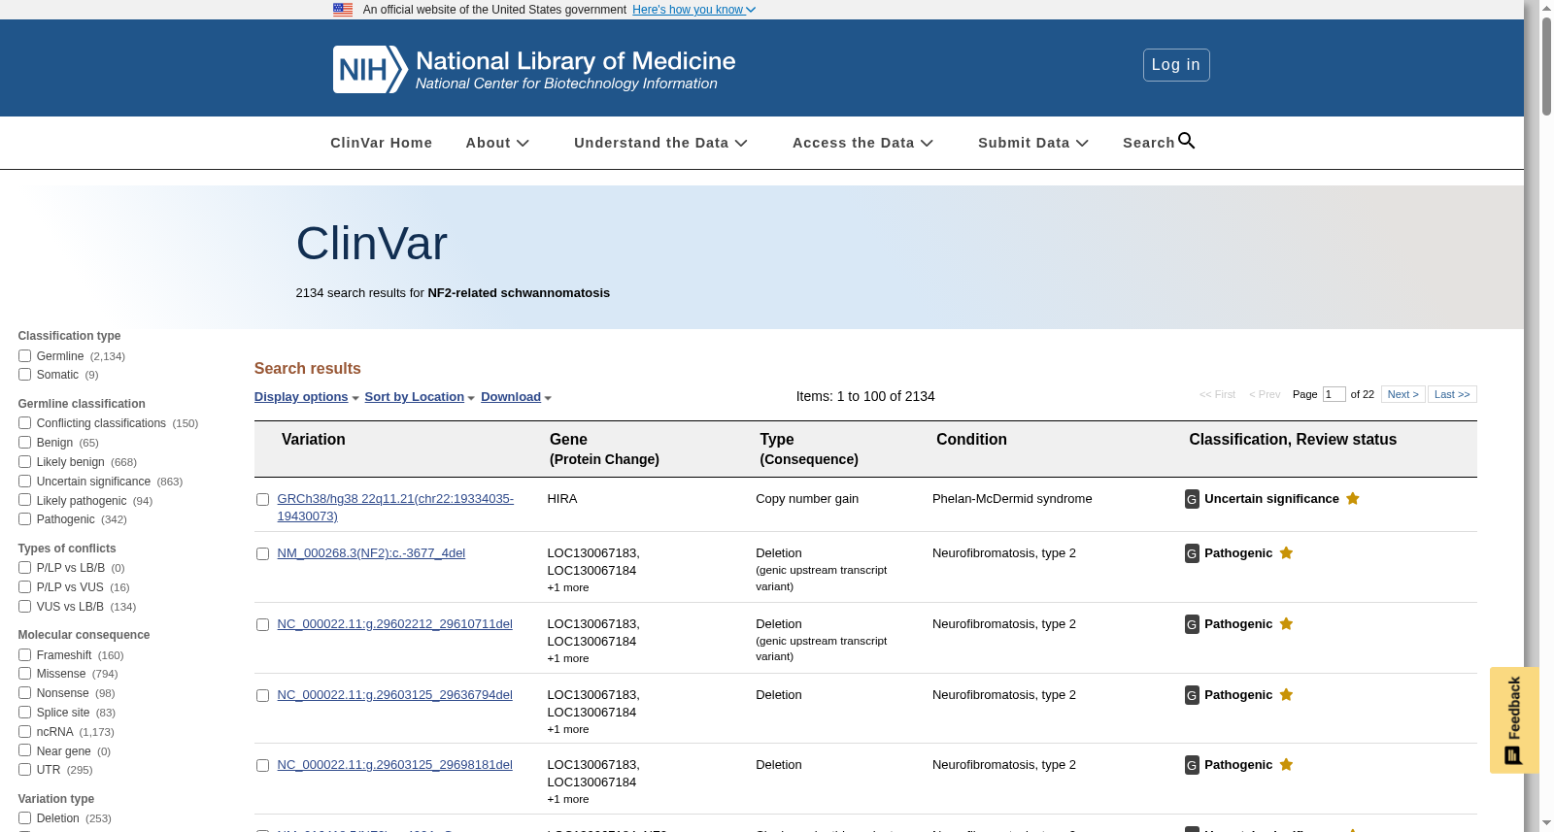The width and height of the screenshot is (1554, 832).
Task: Check the Somatic classification type filter
Action: point(24,375)
